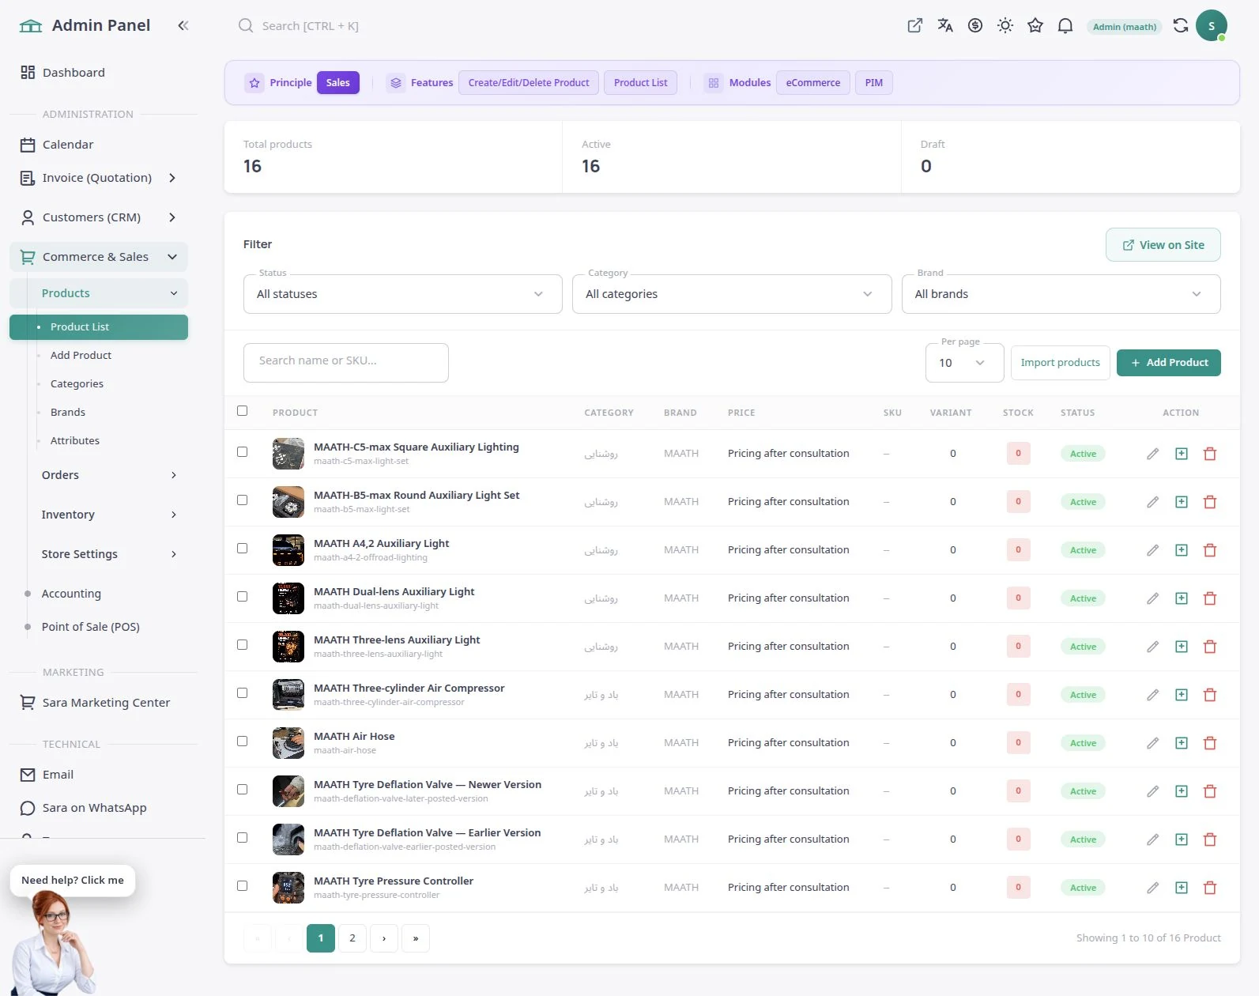This screenshot has height=996, width=1259.
Task: Click the favorites star icon in header
Action: coord(1035,25)
